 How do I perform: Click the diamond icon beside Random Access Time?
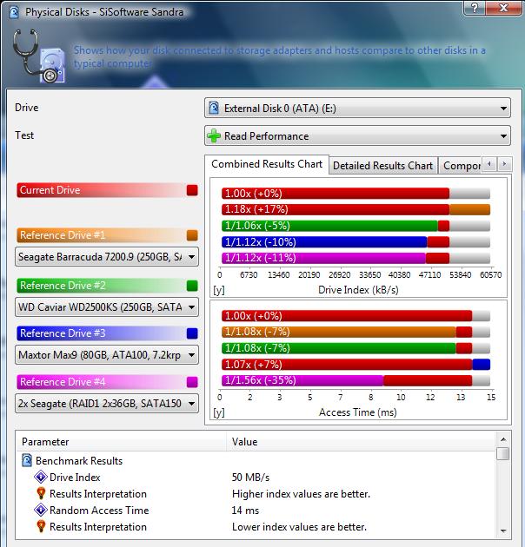pyautogui.click(x=41, y=510)
